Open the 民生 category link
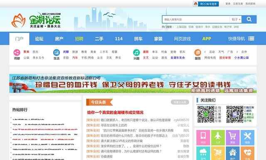Image resolution: width=266 pixels, height=160 pixels. [x=35, y=52]
